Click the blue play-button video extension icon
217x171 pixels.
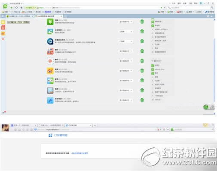tap(50, 42)
